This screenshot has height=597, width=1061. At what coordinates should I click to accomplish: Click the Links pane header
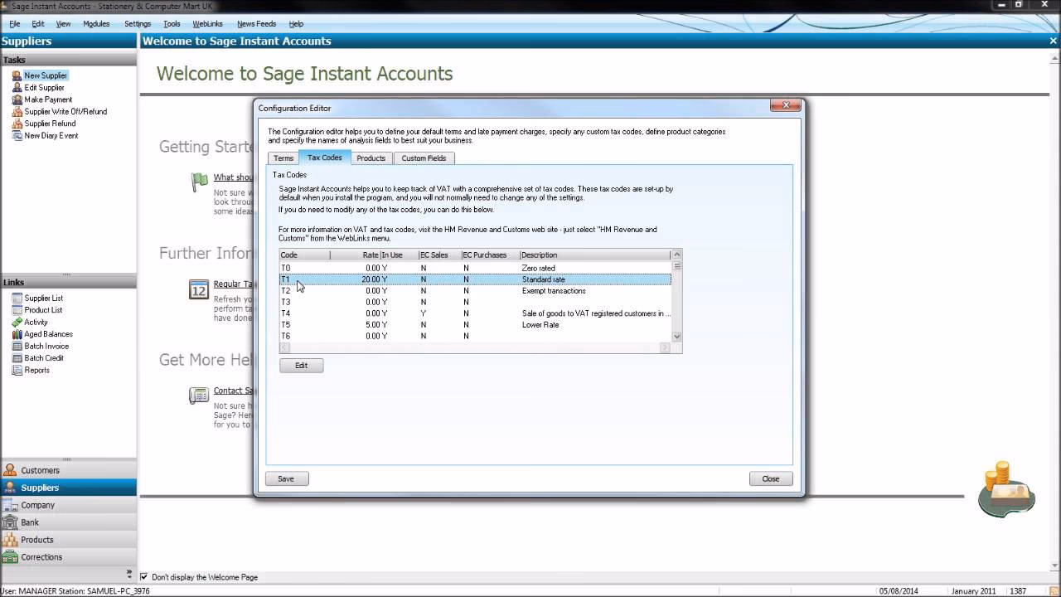68,282
